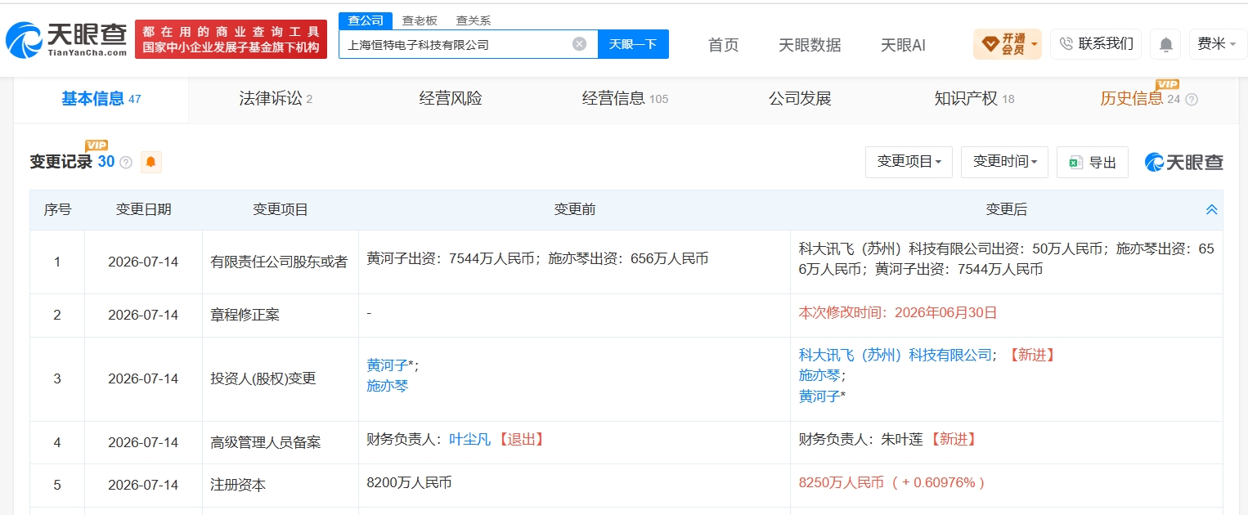Open 施亦琴 link in row 3 变更前
Image resolution: width=1248 pixels, height=515 pixels.
[388, 386]
